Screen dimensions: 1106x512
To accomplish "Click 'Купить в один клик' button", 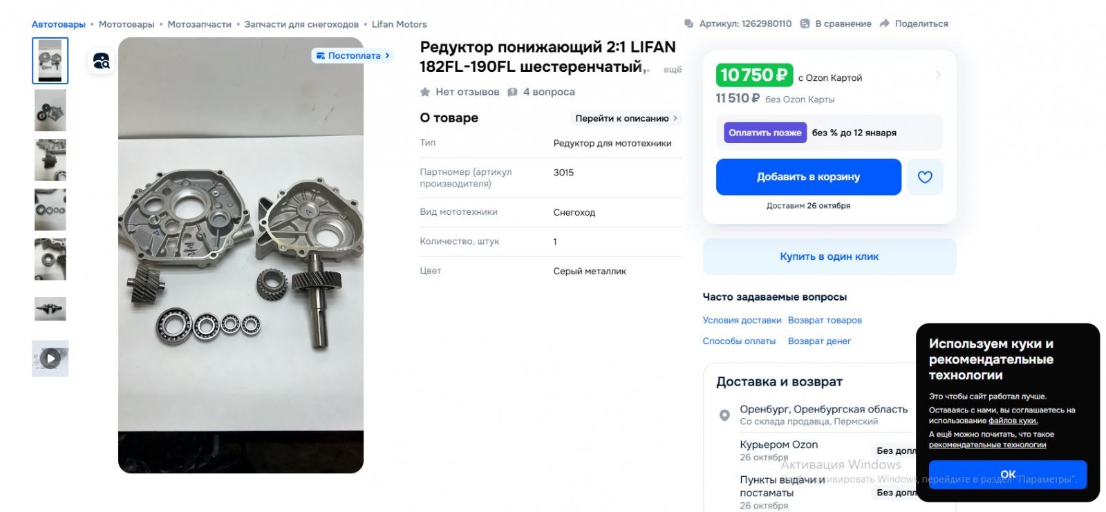I will (x=829, y=256).
